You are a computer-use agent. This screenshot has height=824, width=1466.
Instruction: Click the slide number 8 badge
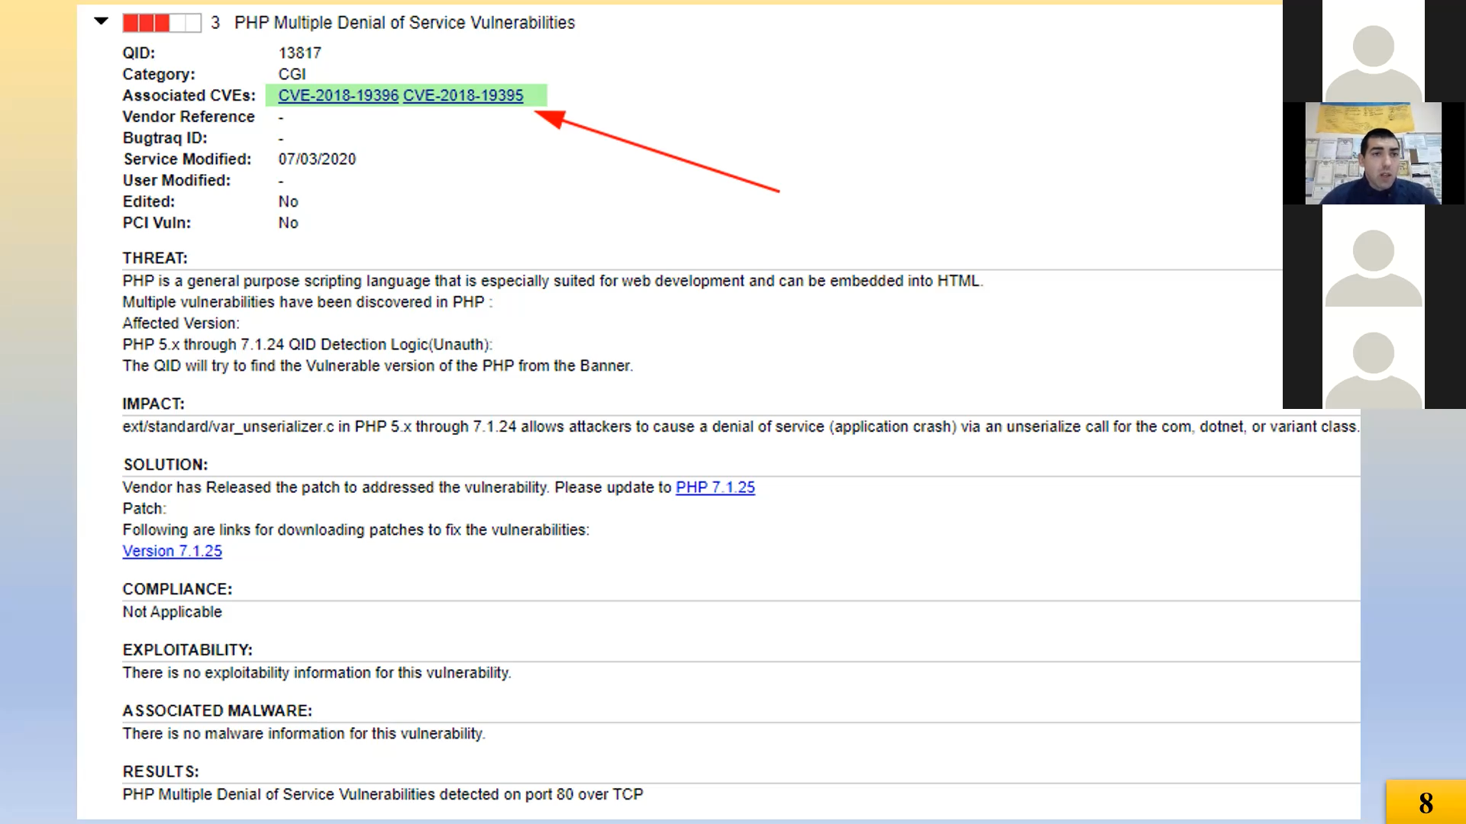point(1425,803)
